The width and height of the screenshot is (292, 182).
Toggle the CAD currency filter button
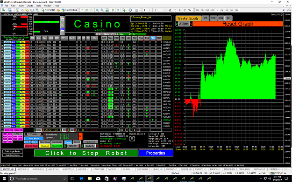tap(10, 136)
